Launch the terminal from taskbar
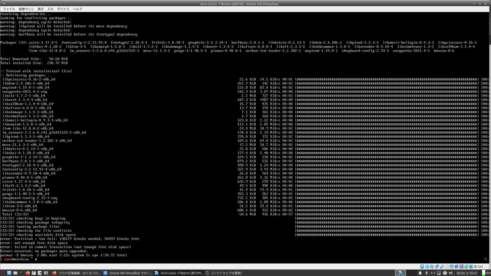 tap(21, 273)
